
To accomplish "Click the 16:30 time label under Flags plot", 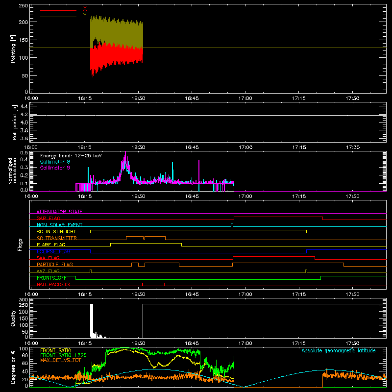I will [138, 294].
